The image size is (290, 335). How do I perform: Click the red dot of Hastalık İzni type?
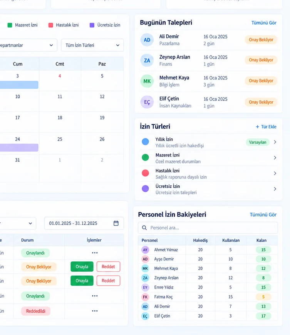pos(145,173)
